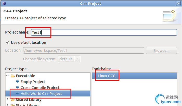182x106 pixels.
Task: Click the Eclipse icon in title bar
Action: point(4,3)
